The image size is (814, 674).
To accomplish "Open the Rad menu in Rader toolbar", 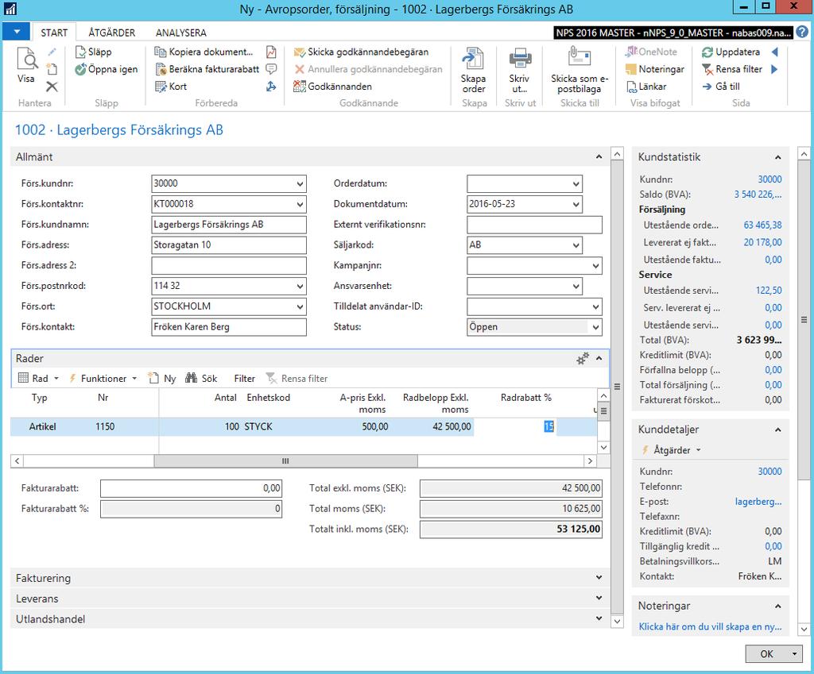I will [x=38, y=379].
